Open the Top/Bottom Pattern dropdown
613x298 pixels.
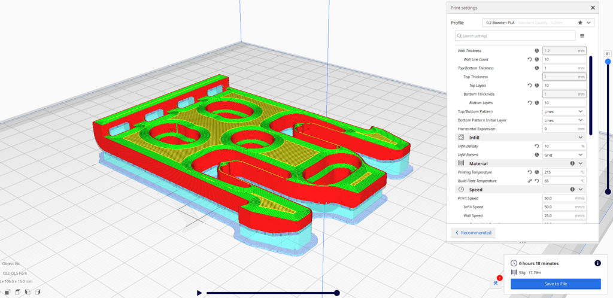tap(564, 111)
